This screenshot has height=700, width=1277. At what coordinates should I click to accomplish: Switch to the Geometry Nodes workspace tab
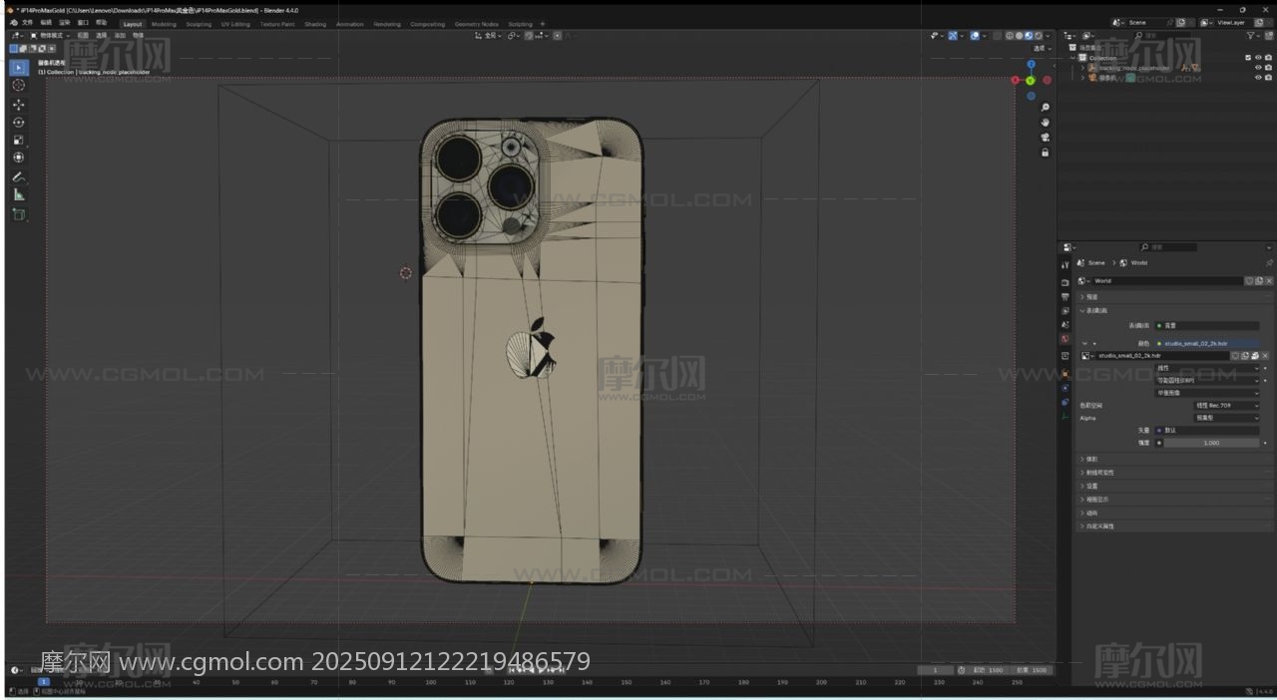click(476, 24)
